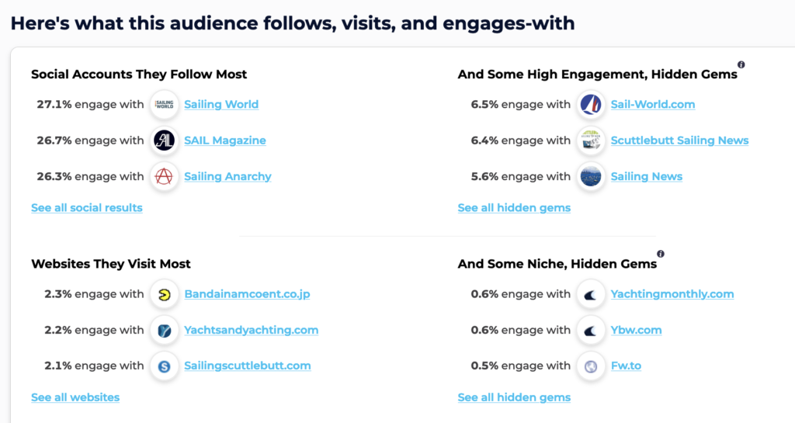Image resolution: width=795 pixels, height=423 pixels.
Task: Click the Bandainamcoent Pac-Man favicon
Action: pos(164,295)
